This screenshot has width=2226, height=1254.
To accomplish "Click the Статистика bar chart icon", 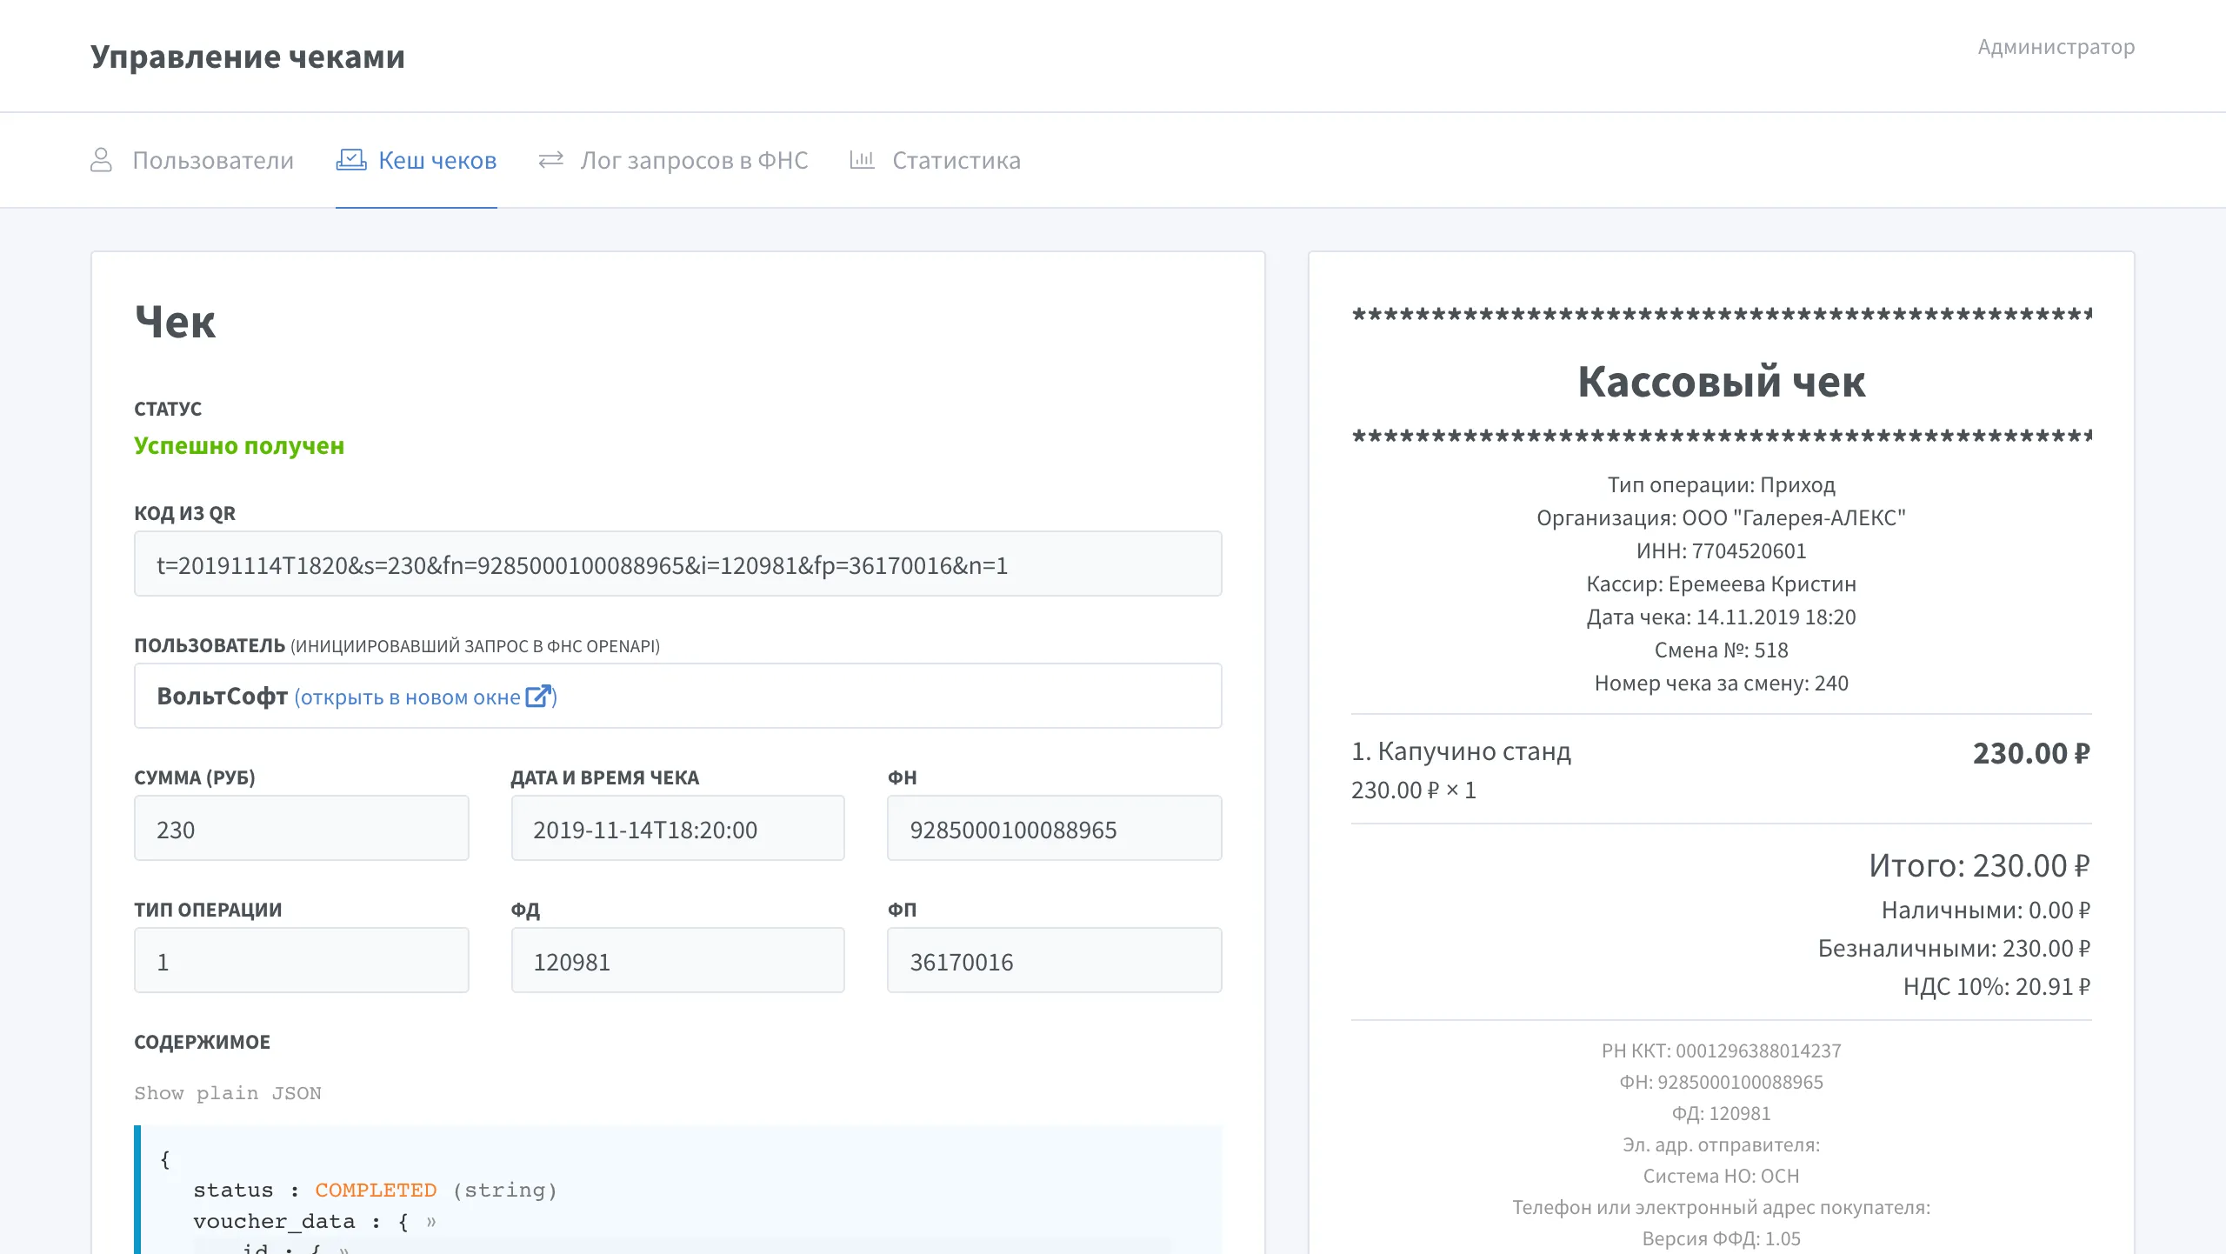I will coord(863,159).
